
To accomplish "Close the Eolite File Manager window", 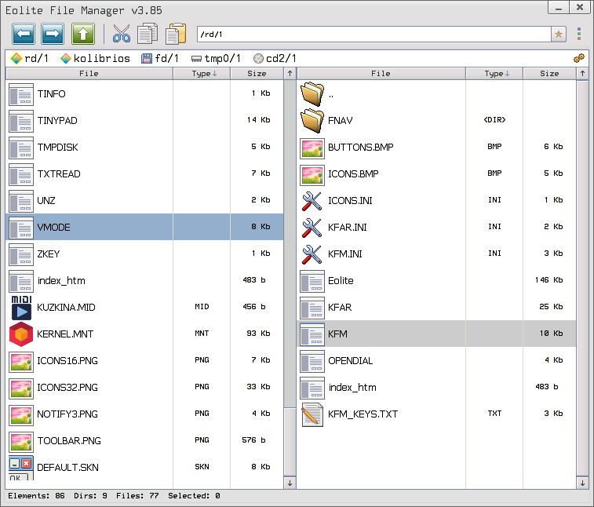I will pyautogui.click(x=580, y=8).
